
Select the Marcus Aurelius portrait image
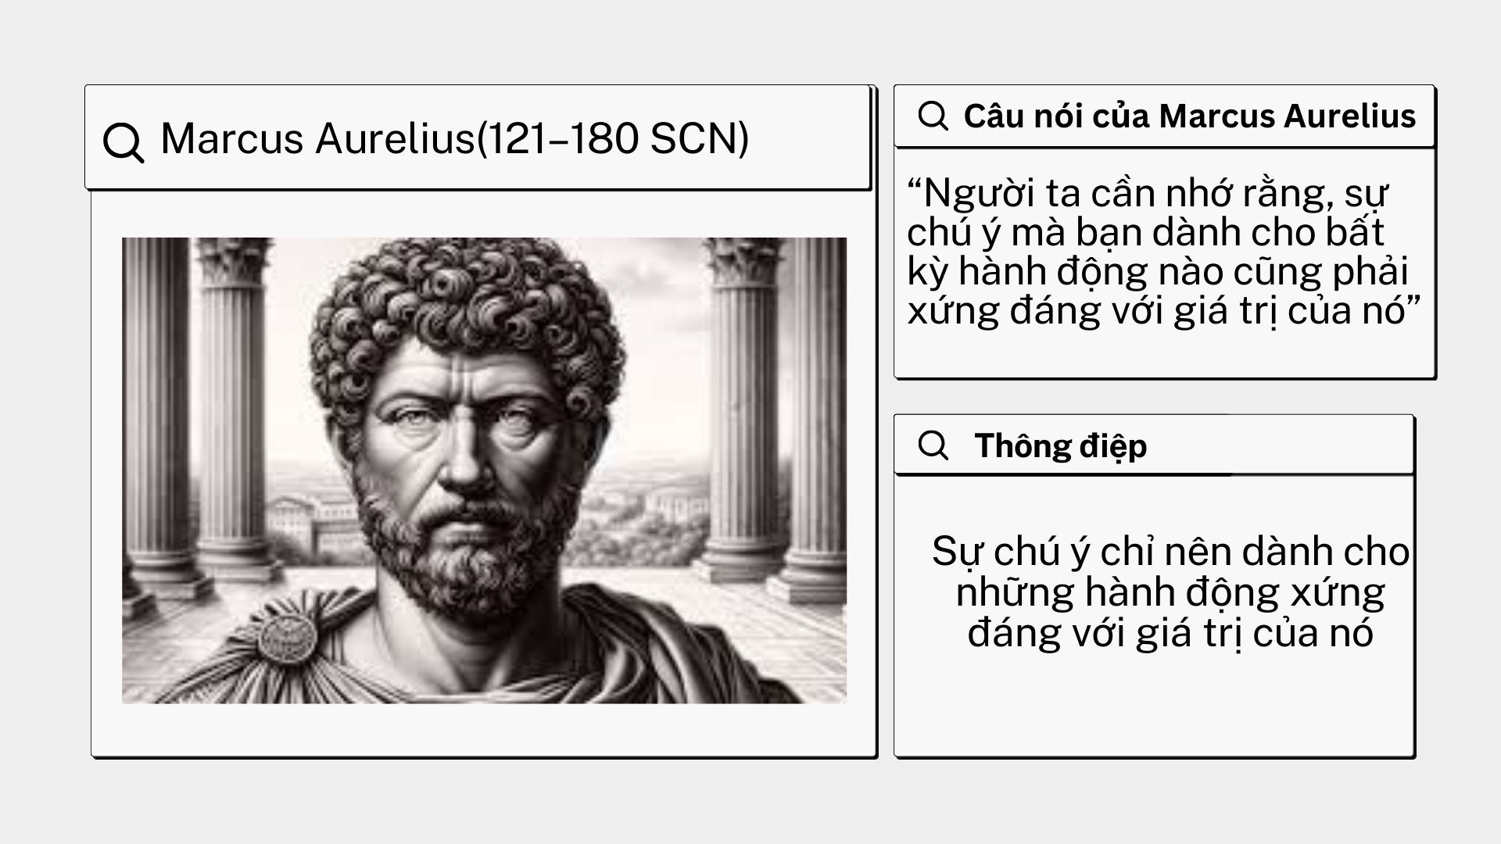484,470
